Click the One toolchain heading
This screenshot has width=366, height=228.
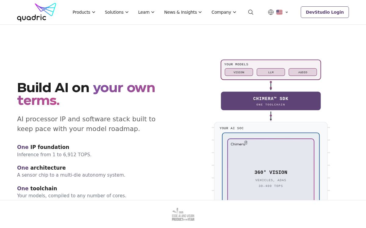click(37, 188)
